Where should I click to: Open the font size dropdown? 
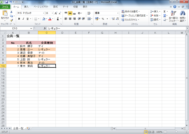click(x=52, y=13)
